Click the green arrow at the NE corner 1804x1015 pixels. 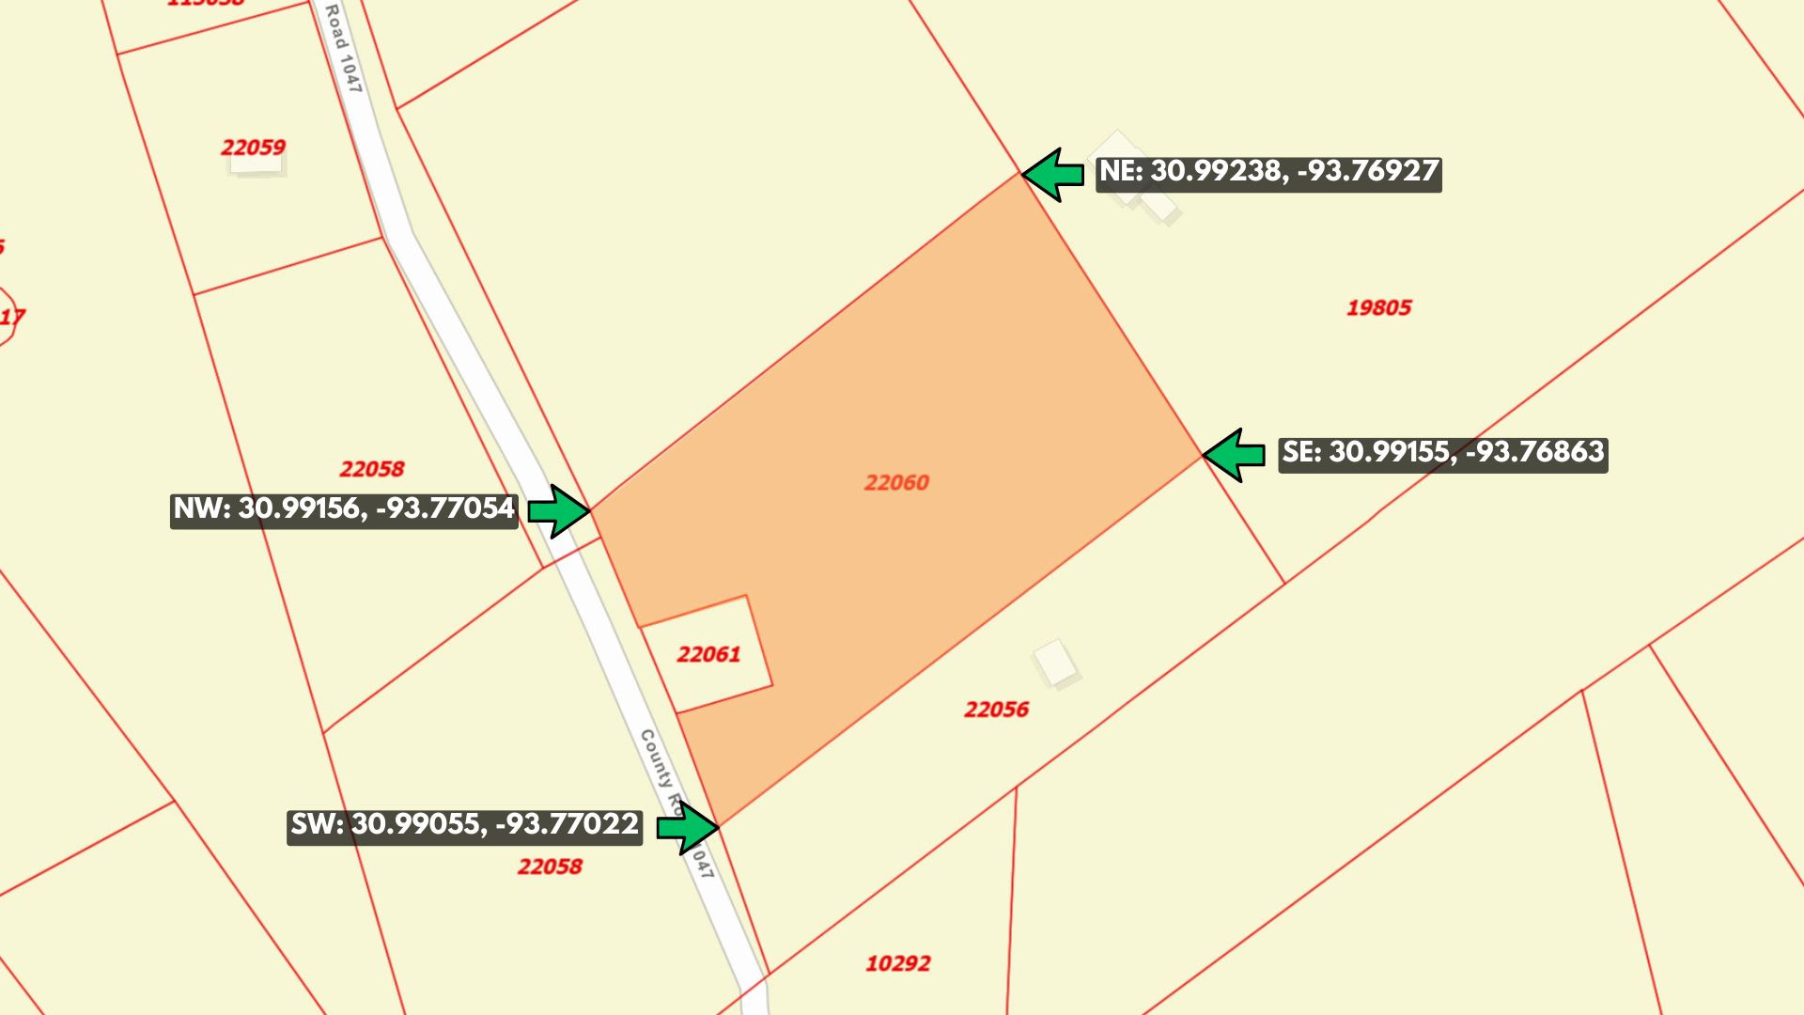coord(1054,174)
